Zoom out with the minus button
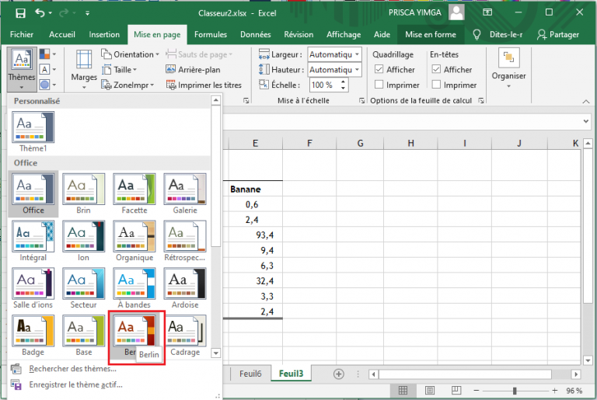Image resolution: width=597 pixels, height=400 pixels. [x=476, y=391]
